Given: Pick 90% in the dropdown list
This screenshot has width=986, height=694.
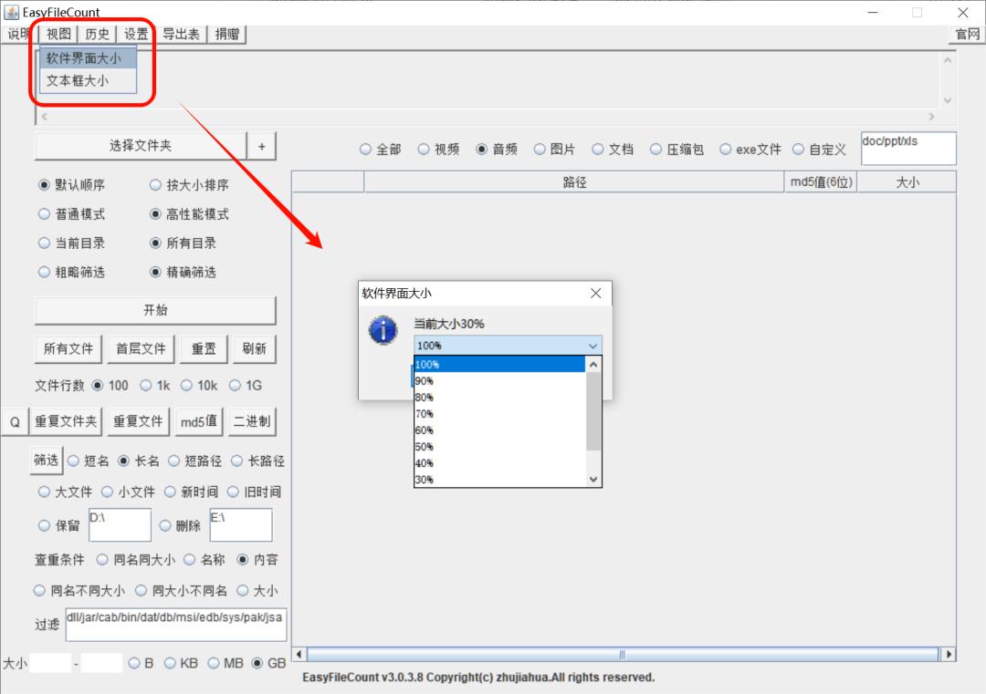Looking at the screenshot, I should pyautogui.click(x=499, y=381).
